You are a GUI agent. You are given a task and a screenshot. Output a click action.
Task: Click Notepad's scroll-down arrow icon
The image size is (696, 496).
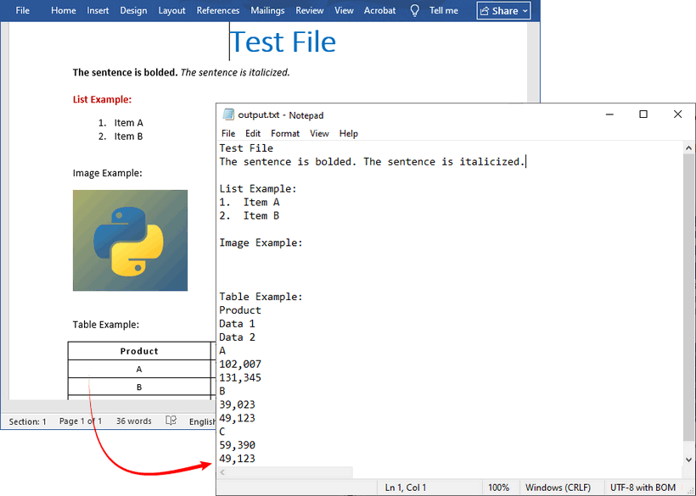pos(688,459)
